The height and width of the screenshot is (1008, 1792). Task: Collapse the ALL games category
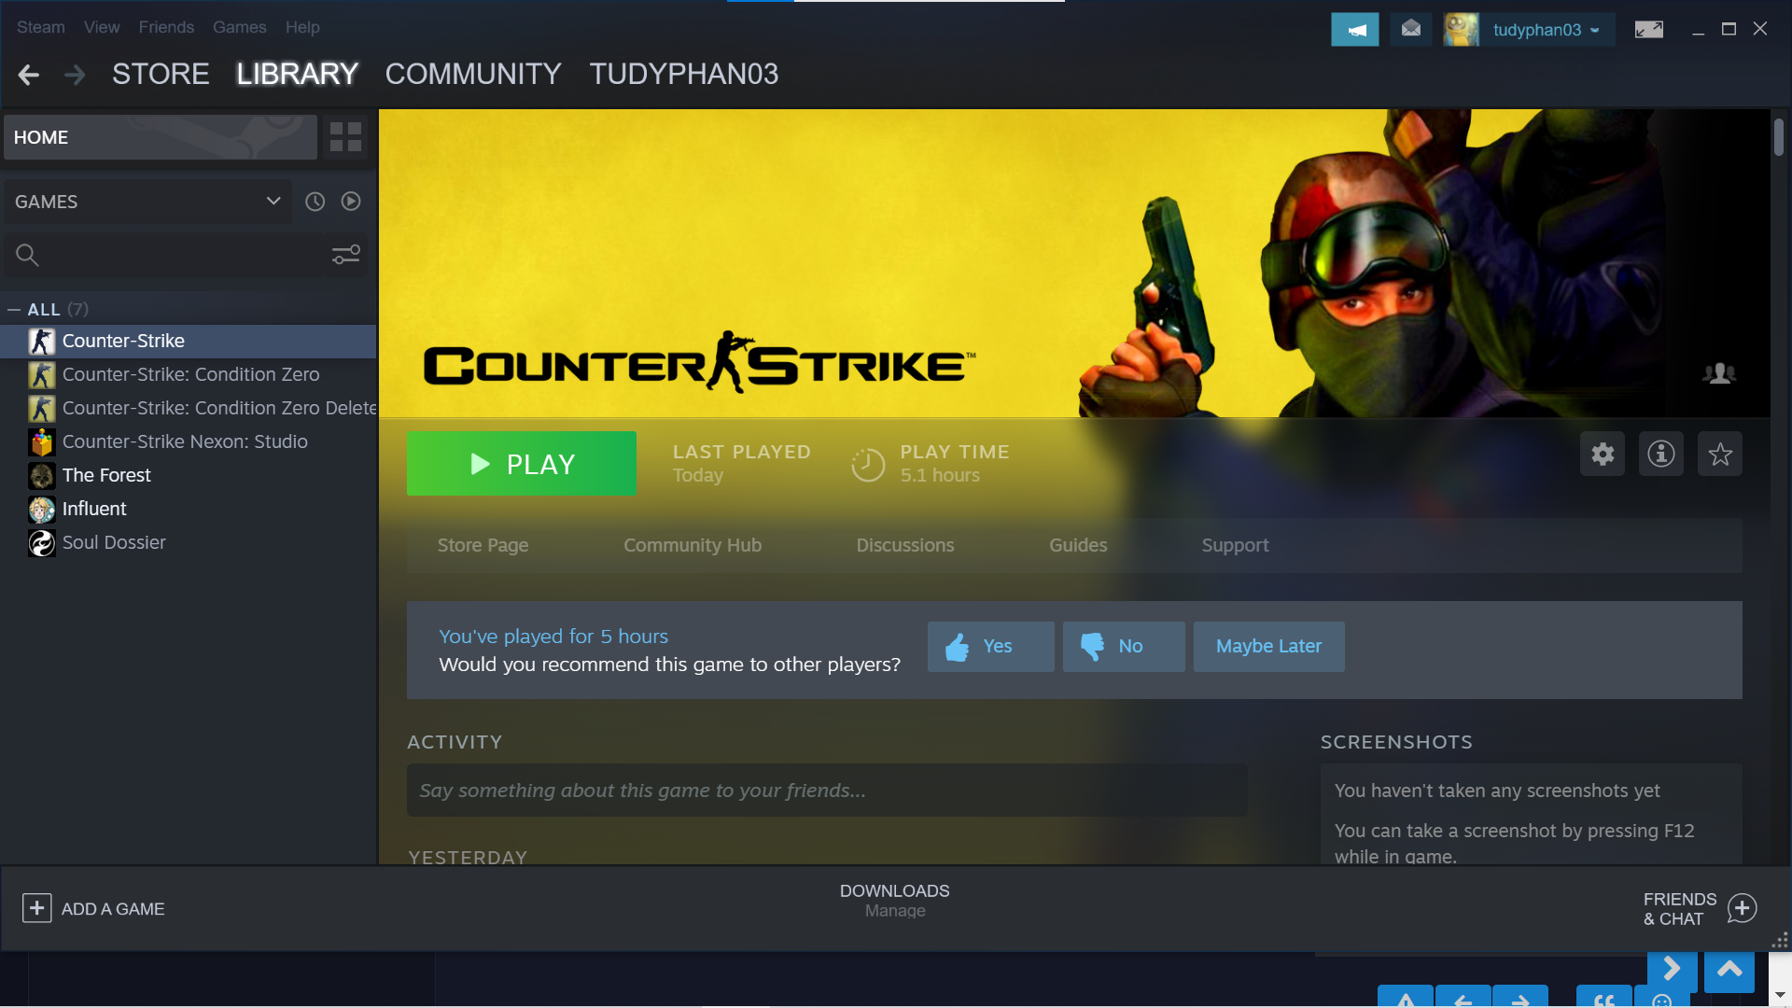pyautogui.click(x=14, y=310)
